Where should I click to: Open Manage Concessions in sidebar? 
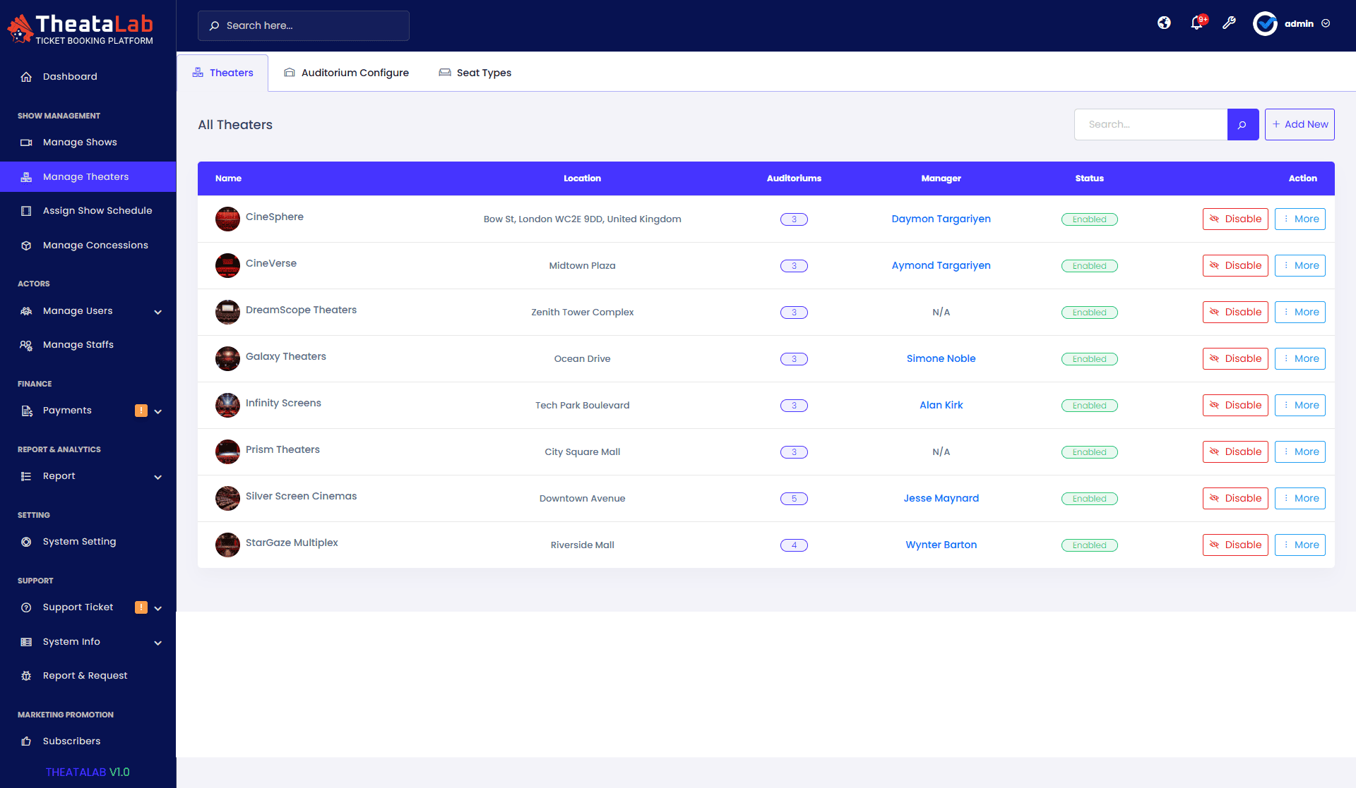(x=95, y=246)
